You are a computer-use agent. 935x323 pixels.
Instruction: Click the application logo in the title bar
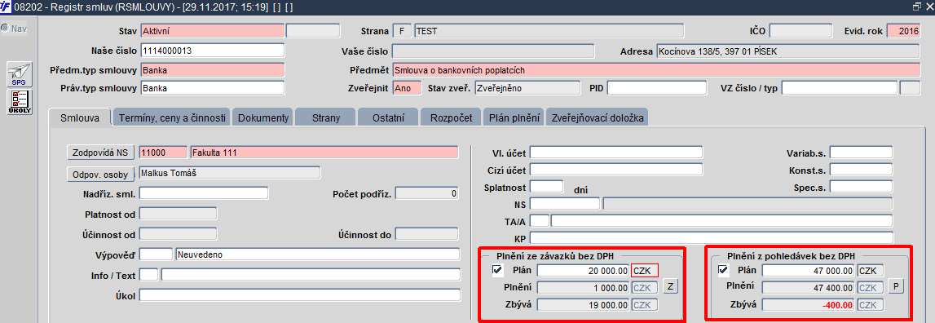6,7
